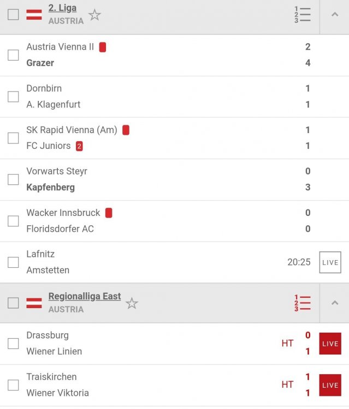Collapse the 2. Liga section chevron

335,14
